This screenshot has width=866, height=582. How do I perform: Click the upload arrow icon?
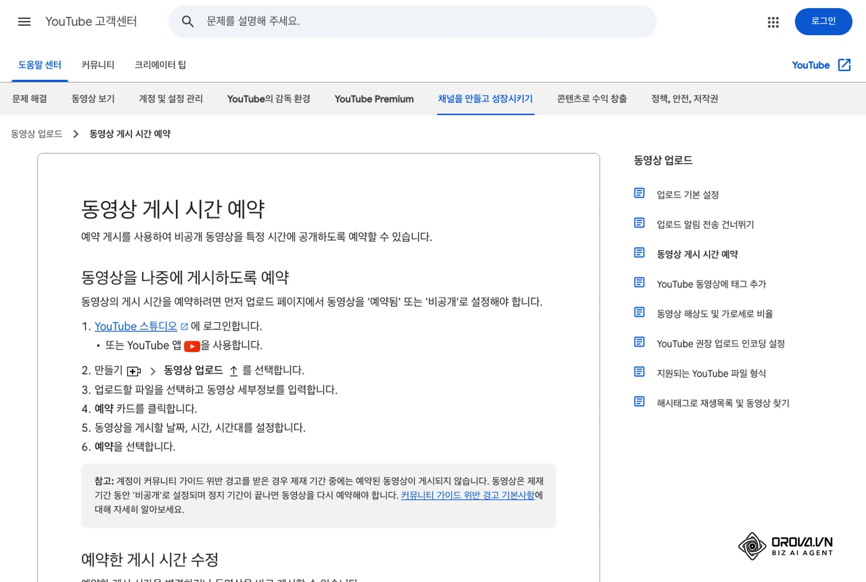coord(234,371)
